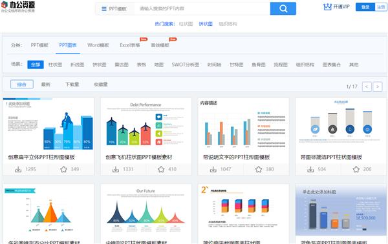Viewport: 388px width, 244px height.
Task: Filter scenes by 甘特图
Action: 236,65
